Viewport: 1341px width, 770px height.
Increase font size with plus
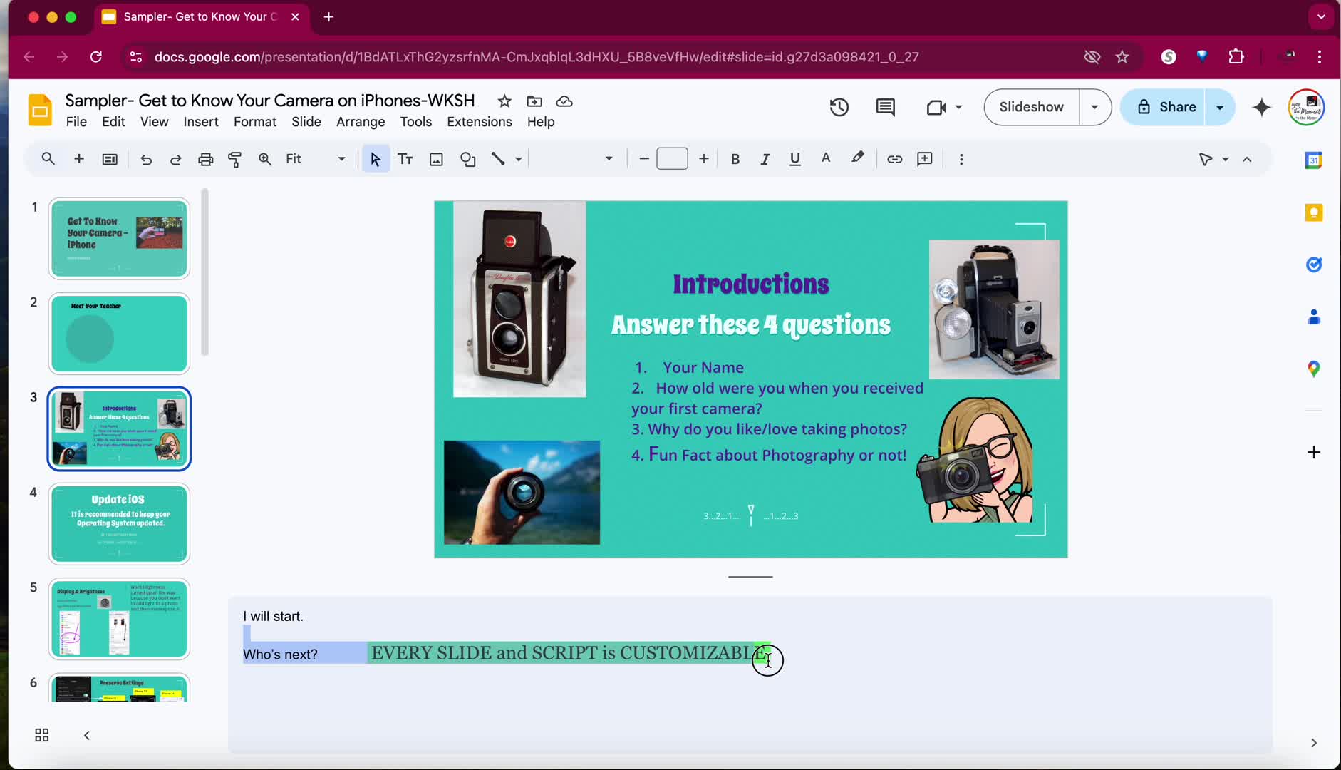[x=704, y=159]
